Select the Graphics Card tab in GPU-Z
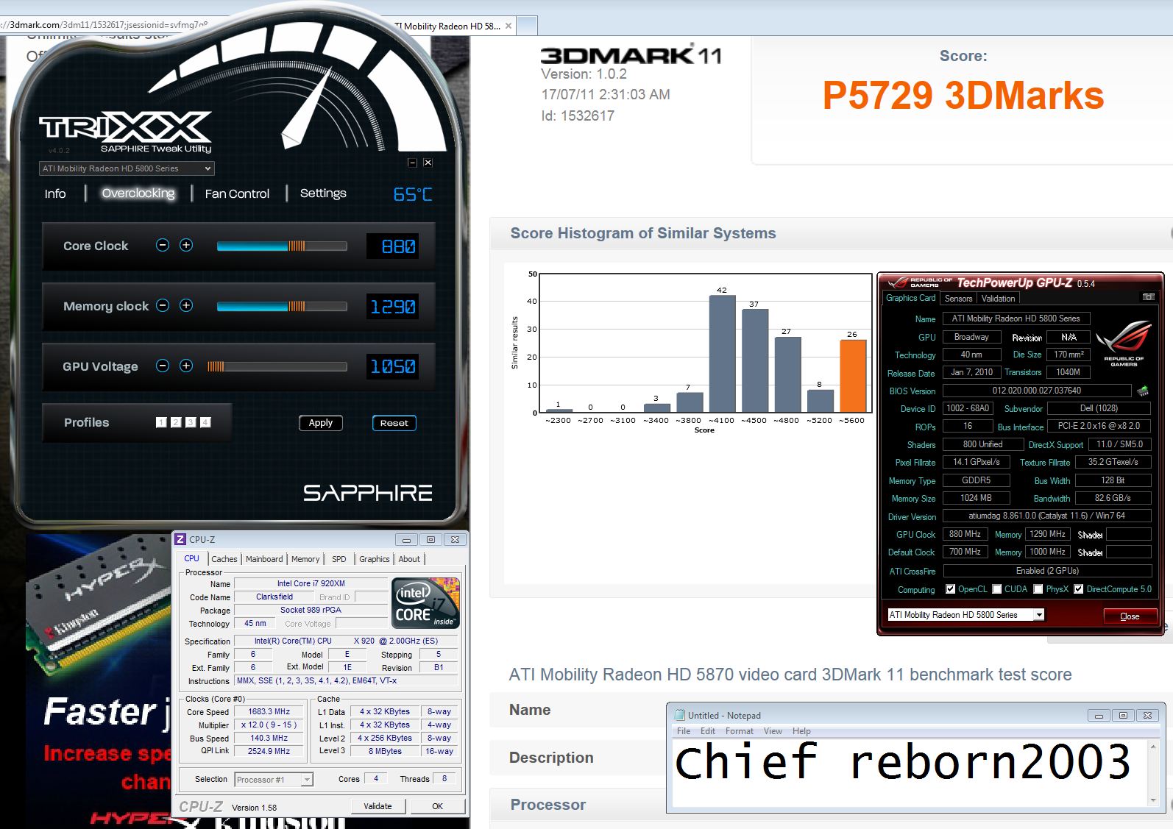 tap(910, 298)
